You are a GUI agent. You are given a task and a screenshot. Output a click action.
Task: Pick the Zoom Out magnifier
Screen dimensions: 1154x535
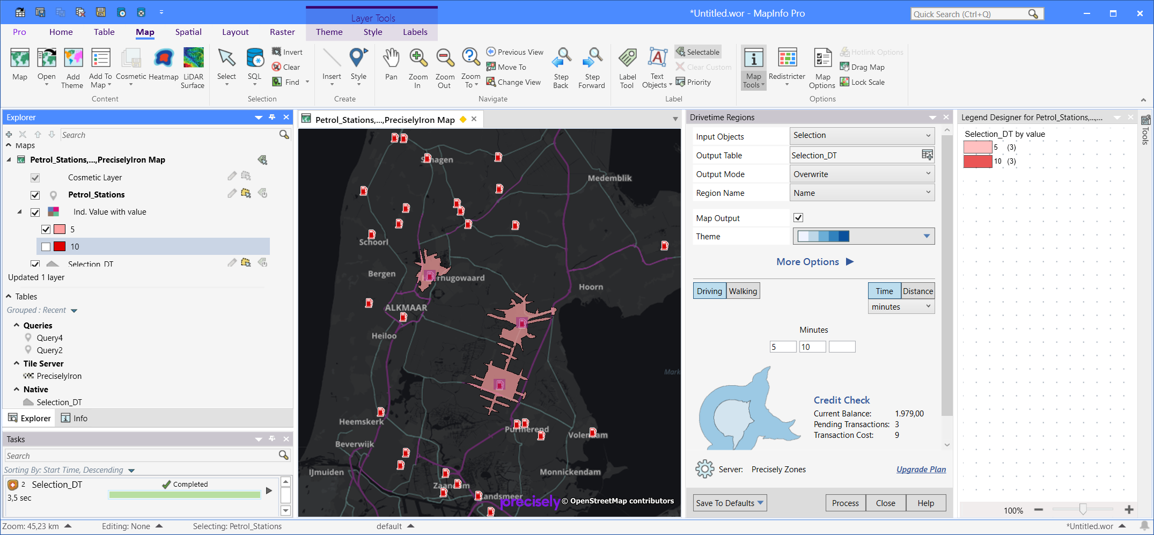pos(445,68)
